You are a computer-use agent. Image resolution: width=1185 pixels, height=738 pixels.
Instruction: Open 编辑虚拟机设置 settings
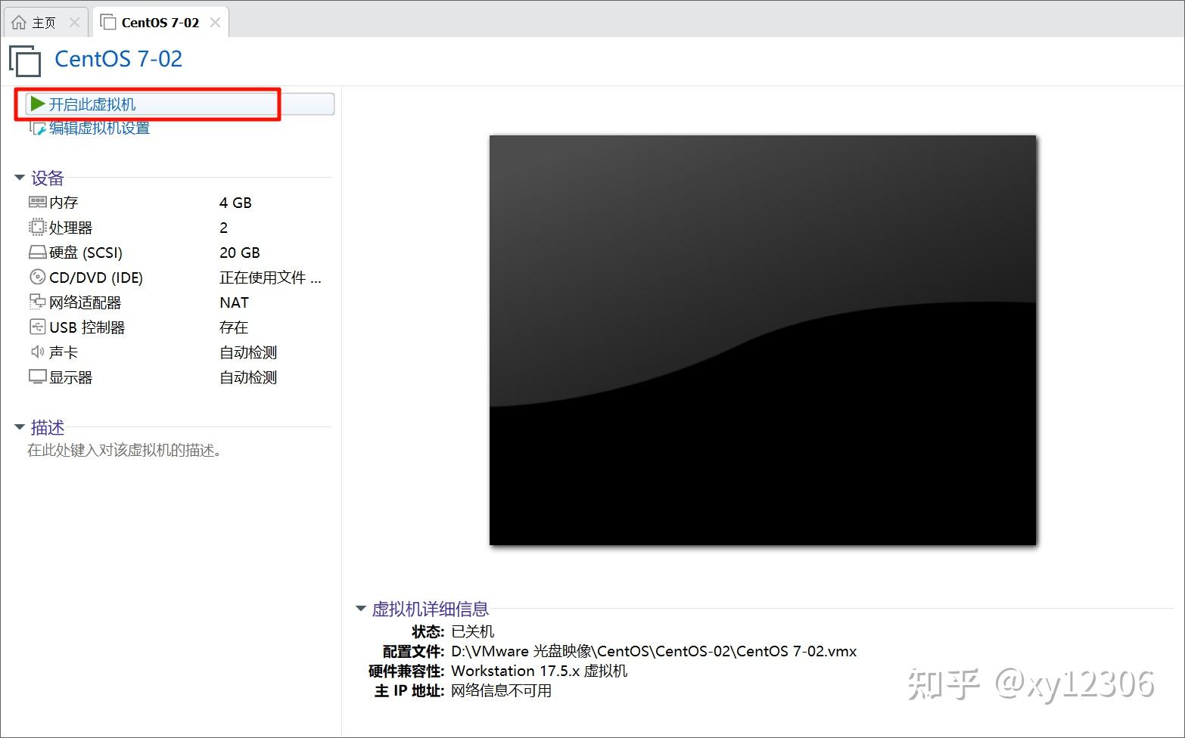[99, 128]
